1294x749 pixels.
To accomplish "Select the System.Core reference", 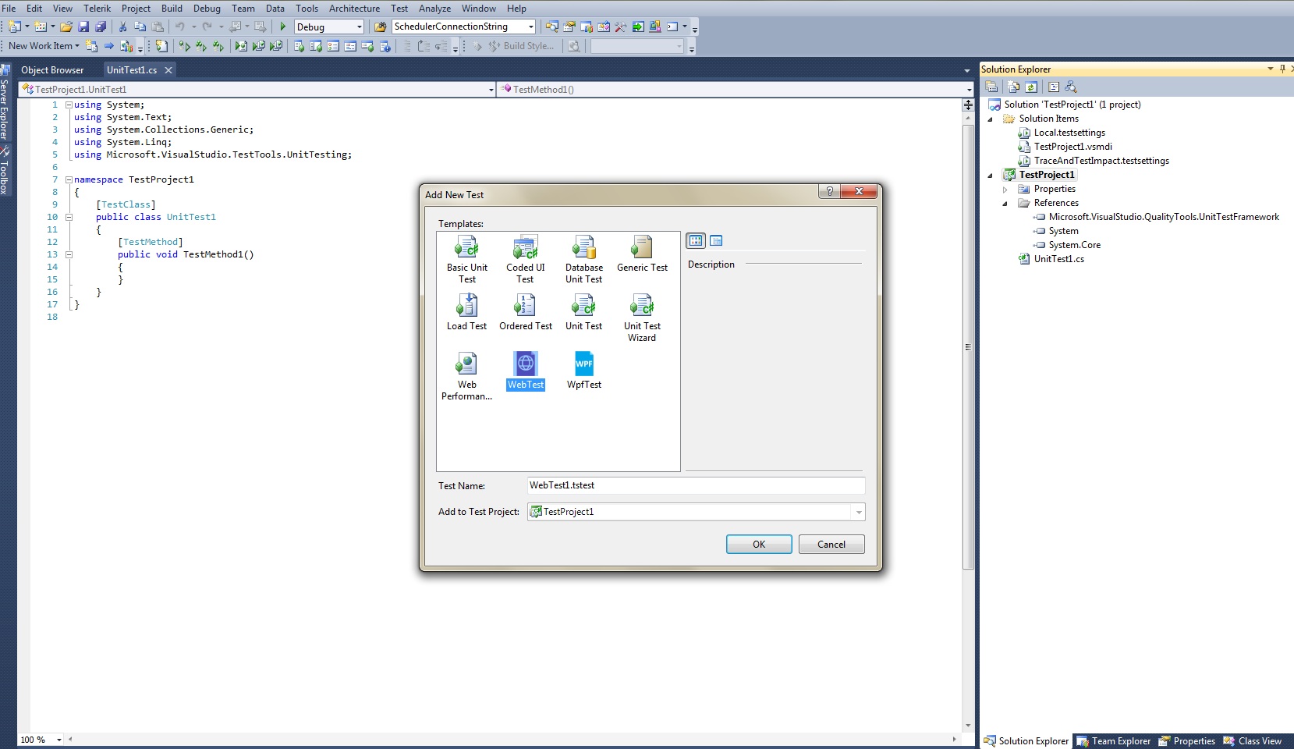I will pos(1075,245).
